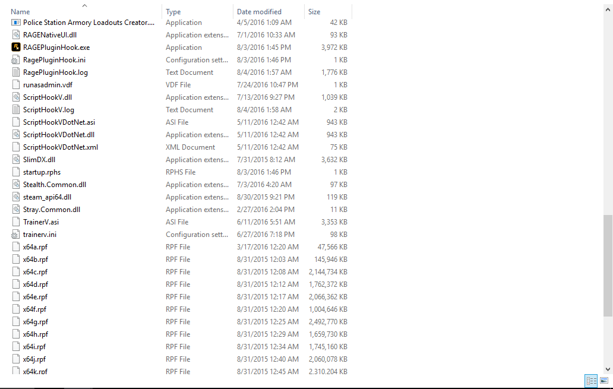613x389 pixels.
Task: Select the ScriptHookVDotNet.asi file name
Action: (59, 122)
